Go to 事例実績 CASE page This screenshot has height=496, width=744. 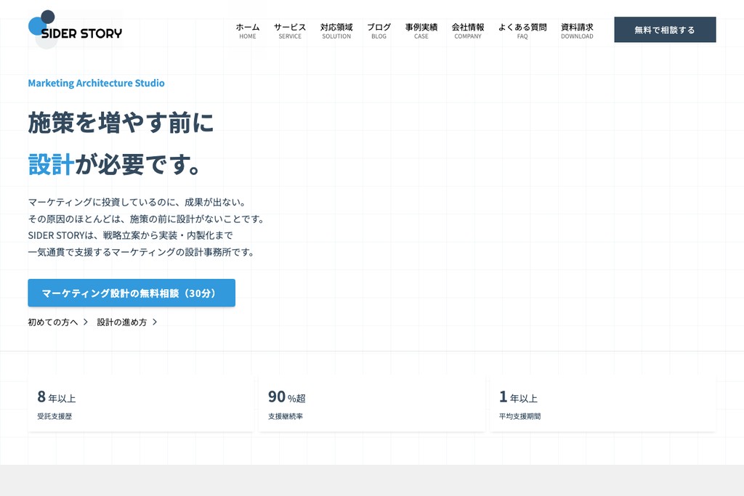pos(421,31)
